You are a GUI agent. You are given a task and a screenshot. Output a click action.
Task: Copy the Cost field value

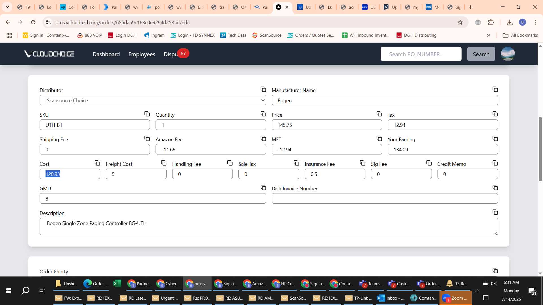[97, 163]
